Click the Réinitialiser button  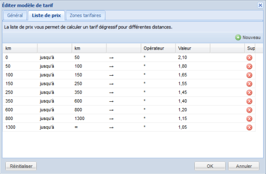coord(21,166)
